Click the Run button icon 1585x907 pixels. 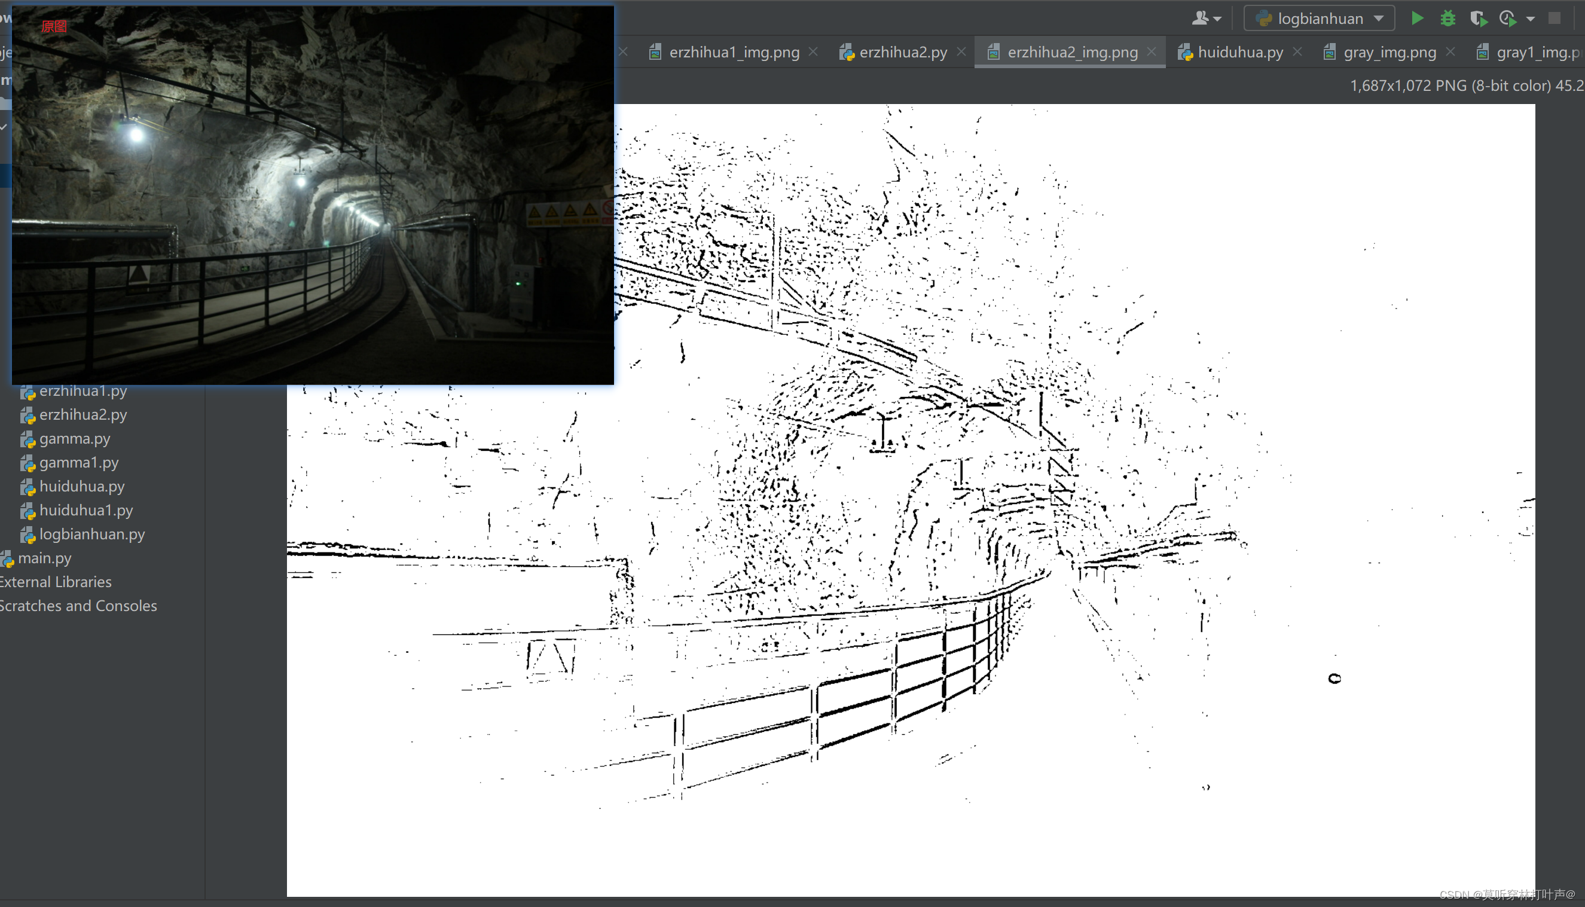1419,19
